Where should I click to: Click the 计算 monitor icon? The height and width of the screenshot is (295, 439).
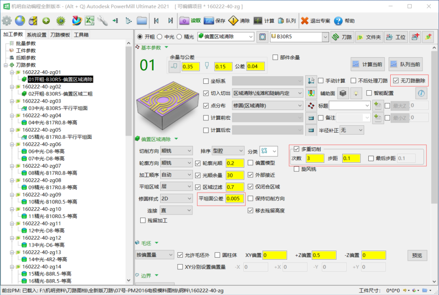point(258,21)
